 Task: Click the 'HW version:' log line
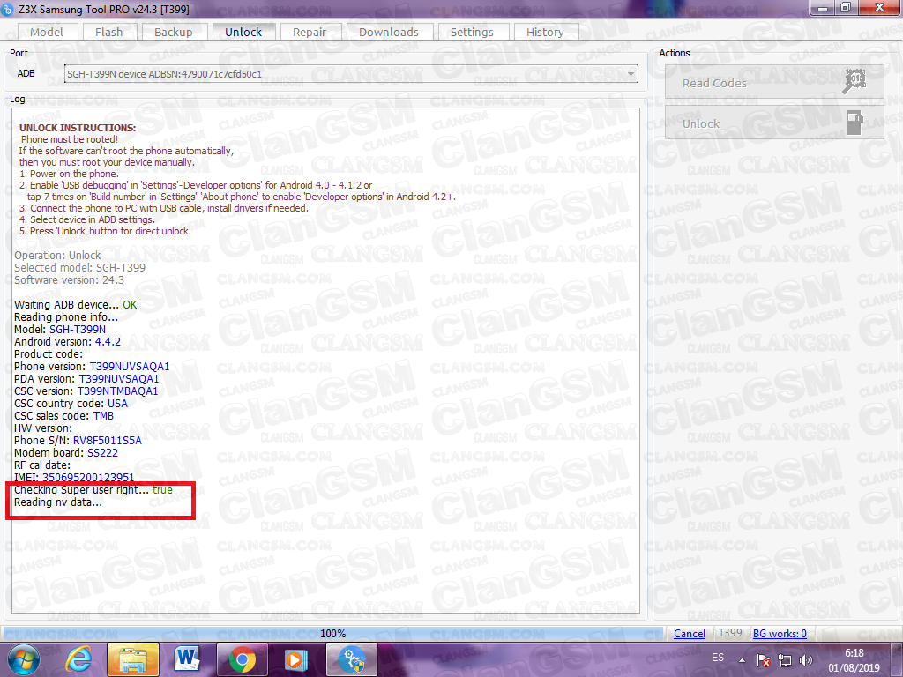[x=43, y=428]
